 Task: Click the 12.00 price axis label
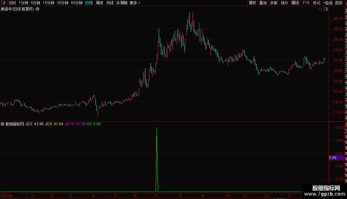point(338,112)
